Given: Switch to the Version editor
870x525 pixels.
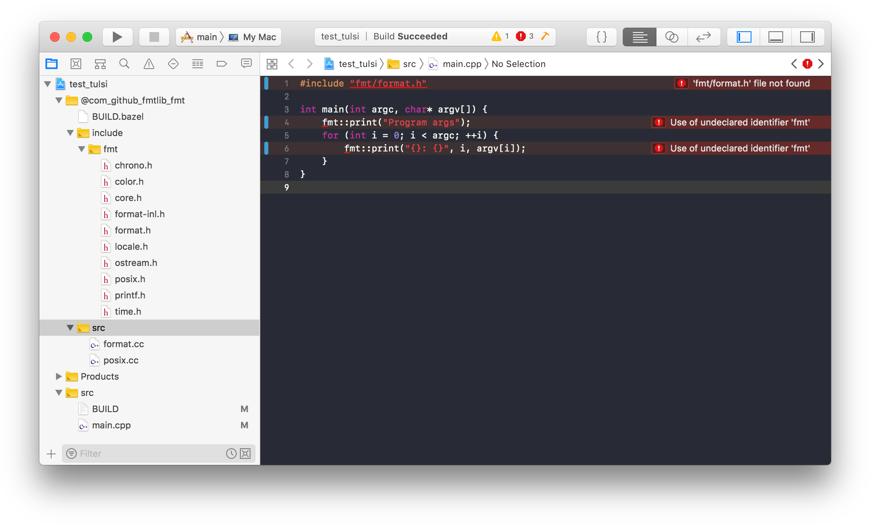Looking at the screenshot, I should [704, 37].
